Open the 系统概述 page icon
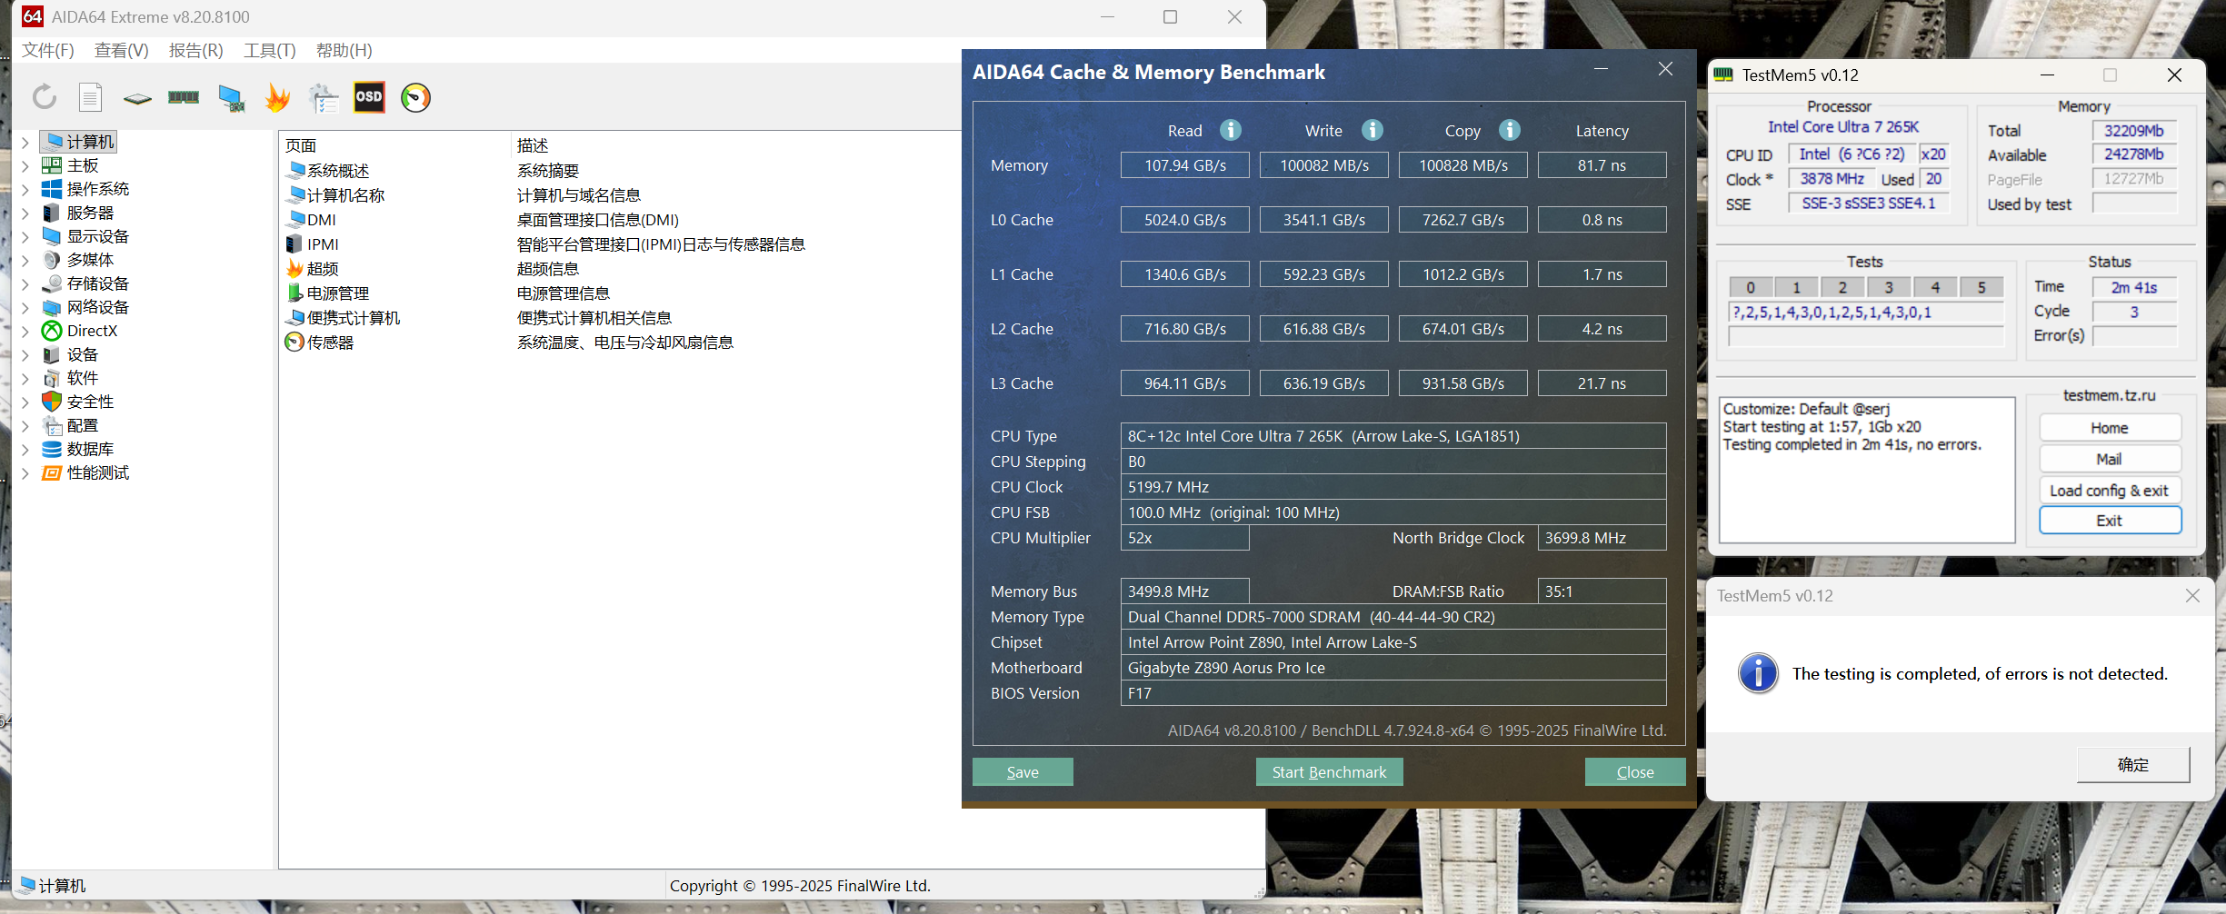 click(295, 170)
